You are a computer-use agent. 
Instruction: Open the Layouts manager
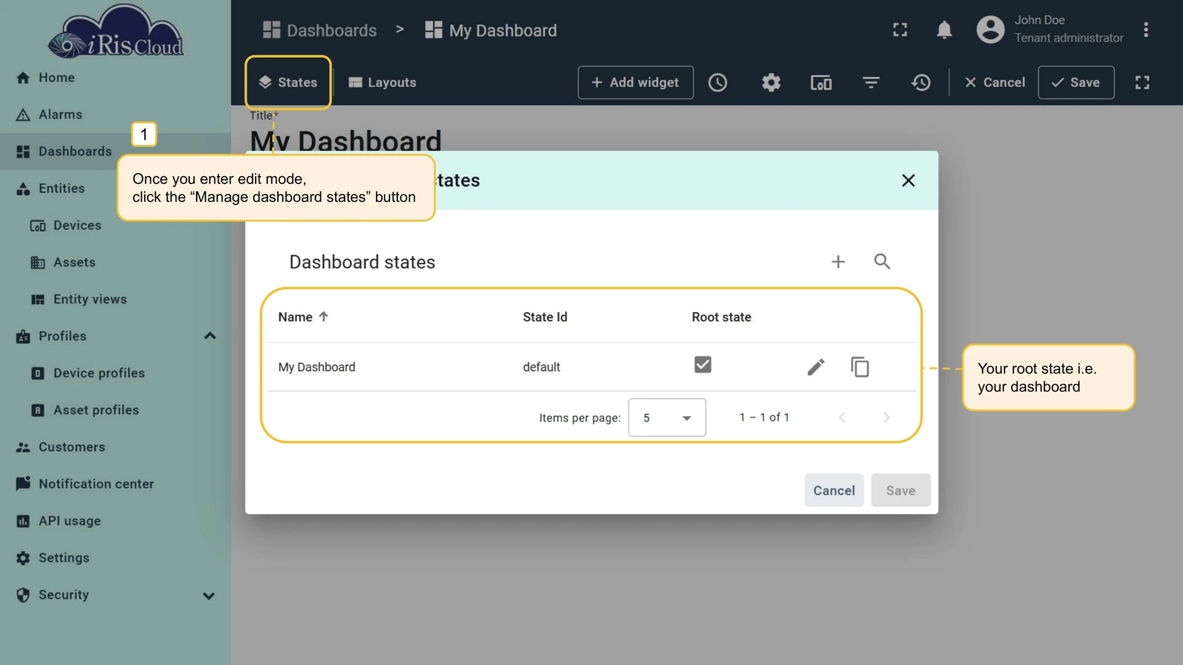coord(382,83)
